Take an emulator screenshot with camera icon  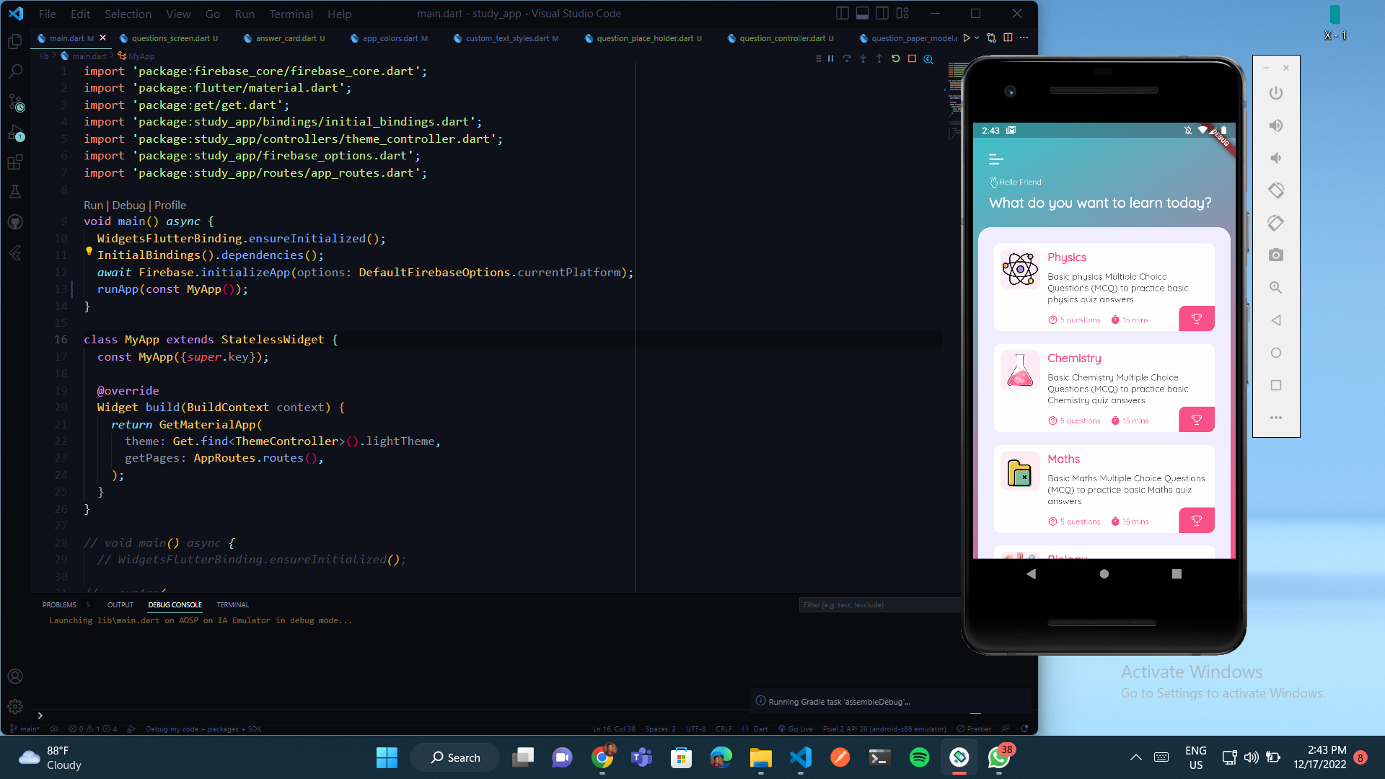point(1276,255)
